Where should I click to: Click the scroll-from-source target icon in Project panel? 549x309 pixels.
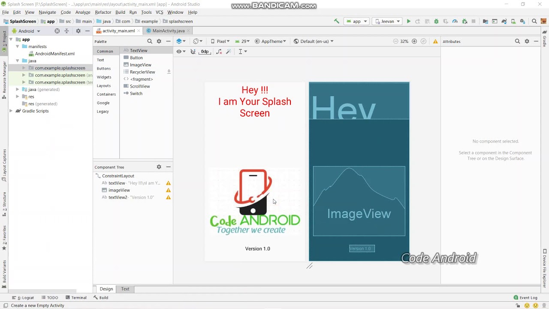click(x=57, y=31)
